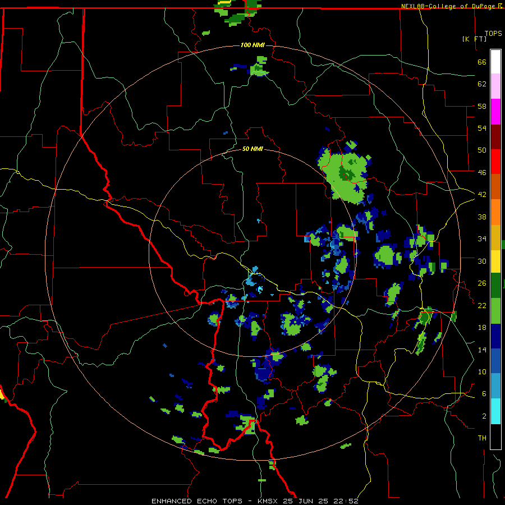Click the 'NEXLAB-College of DuPage' text
Viewport: 505px width, 505px height.
(449, 6)
